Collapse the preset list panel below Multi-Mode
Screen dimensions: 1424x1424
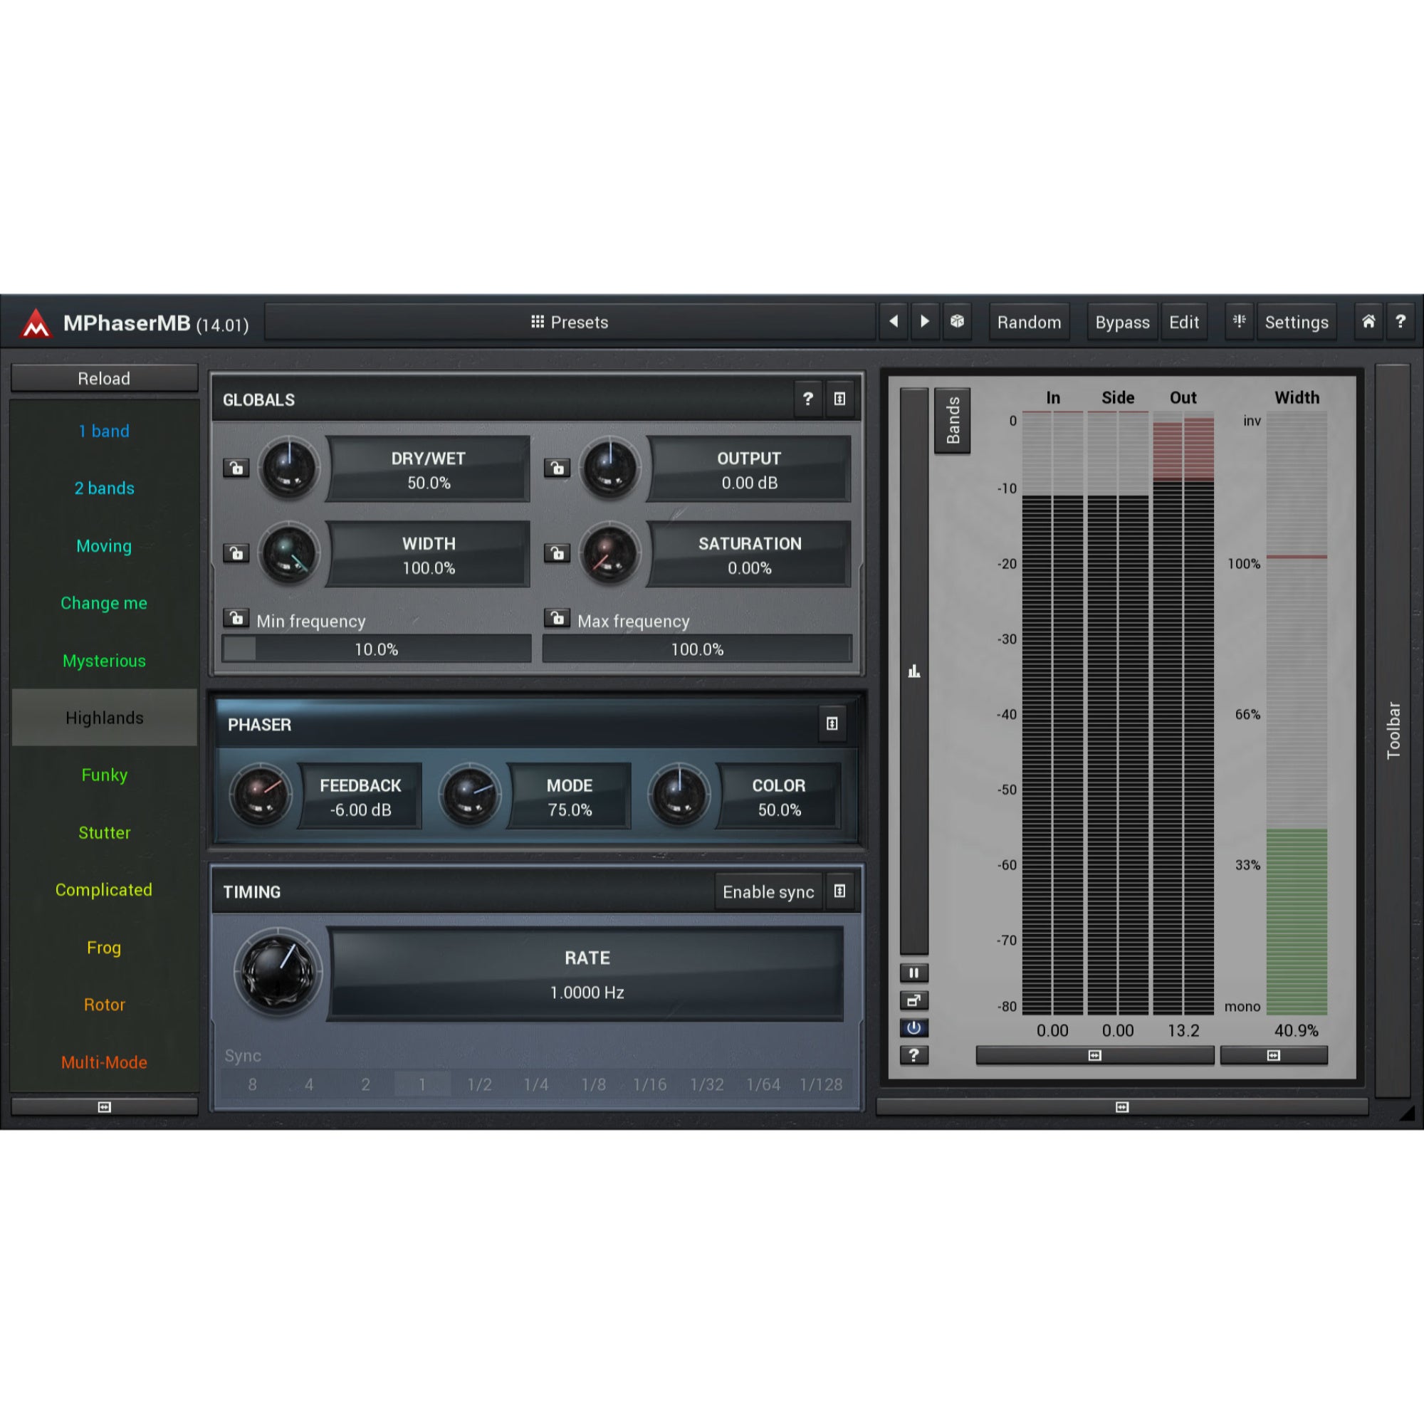(104, 1107)
